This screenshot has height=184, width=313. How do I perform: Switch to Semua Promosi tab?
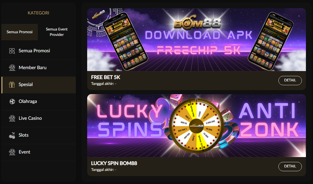click(20, 32)
